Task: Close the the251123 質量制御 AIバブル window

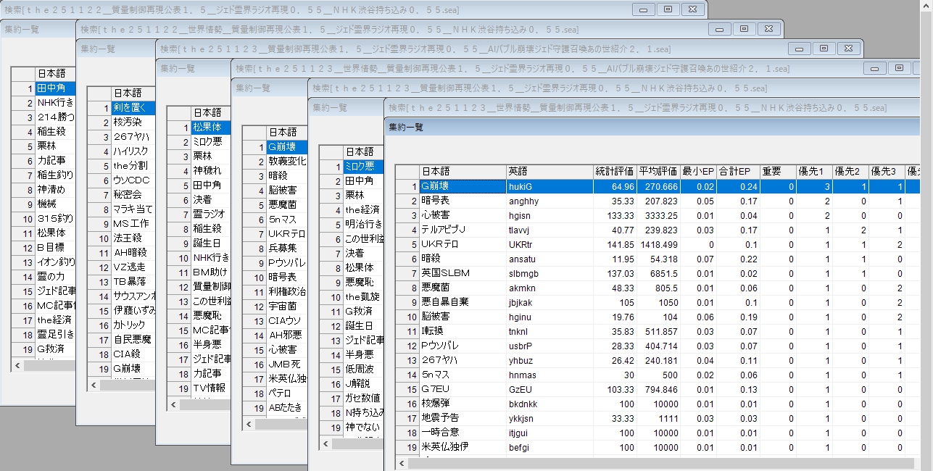Action: pyautogui.click(x=848, y=49)
